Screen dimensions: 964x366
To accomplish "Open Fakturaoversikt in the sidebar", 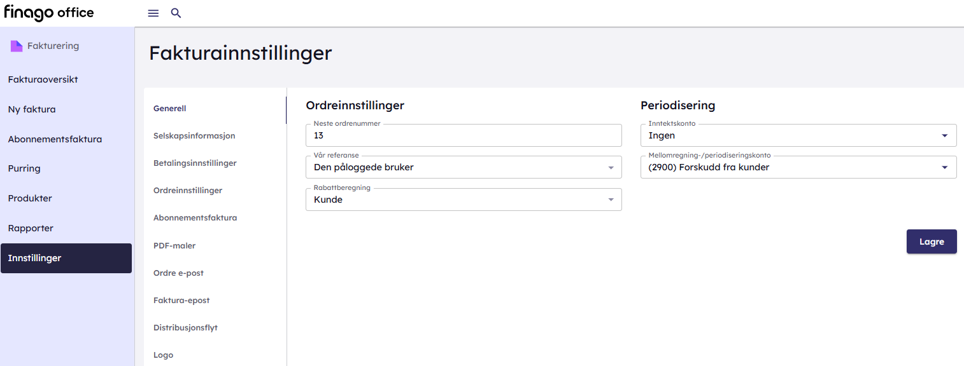I will coord(43,79).
